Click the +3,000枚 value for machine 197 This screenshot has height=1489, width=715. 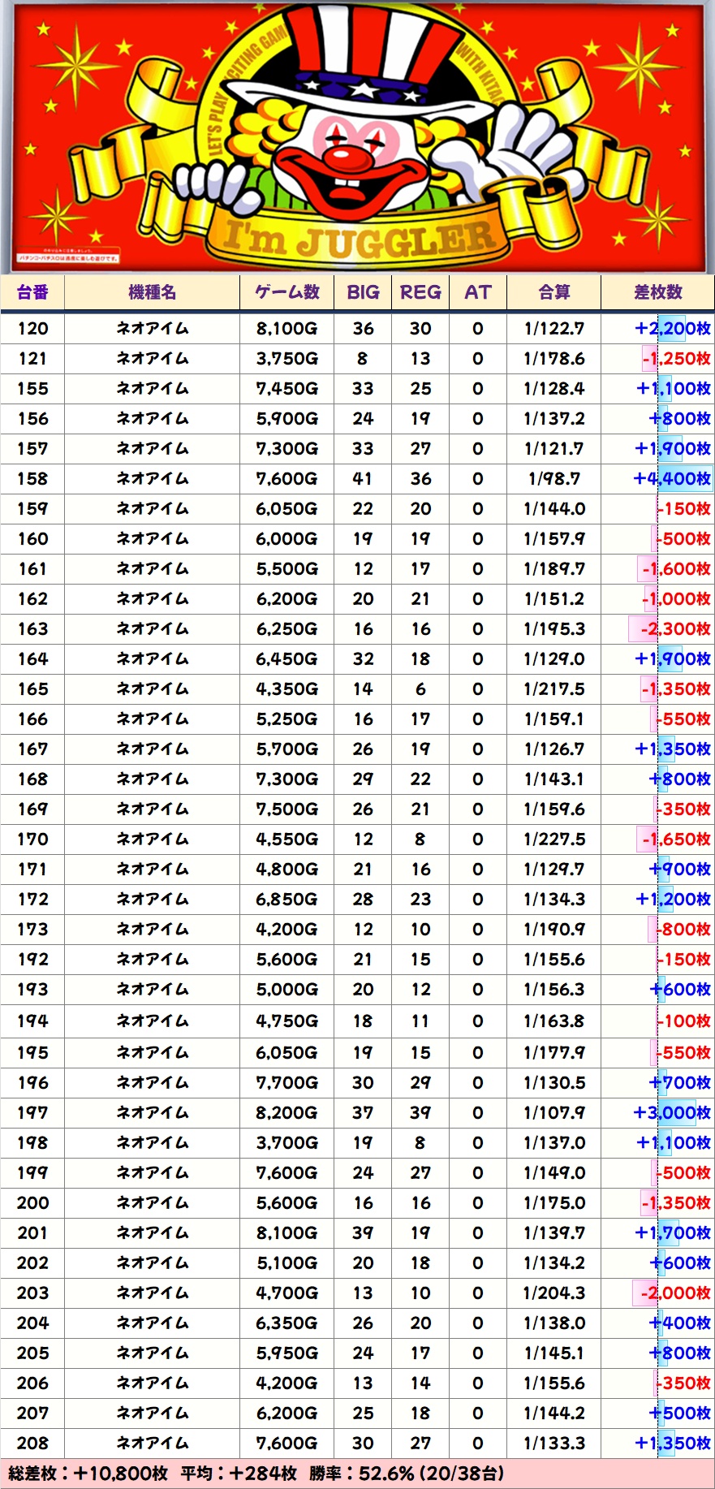(672, 1113)
